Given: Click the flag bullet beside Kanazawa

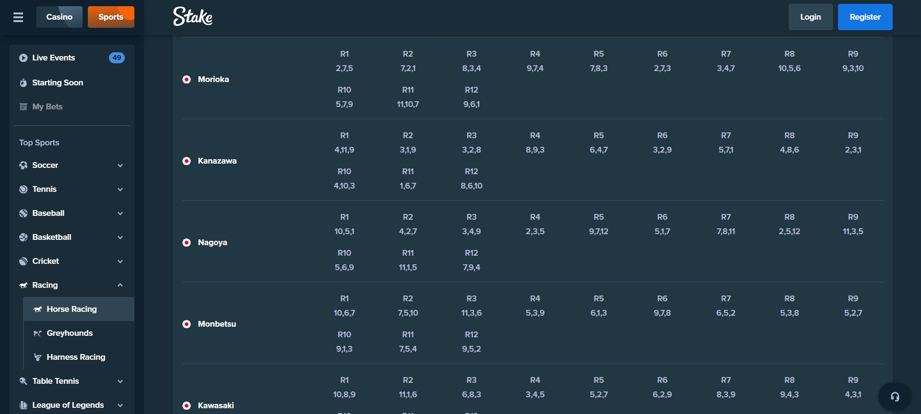Looking at the screenshot, I should [x=186, y=161].
